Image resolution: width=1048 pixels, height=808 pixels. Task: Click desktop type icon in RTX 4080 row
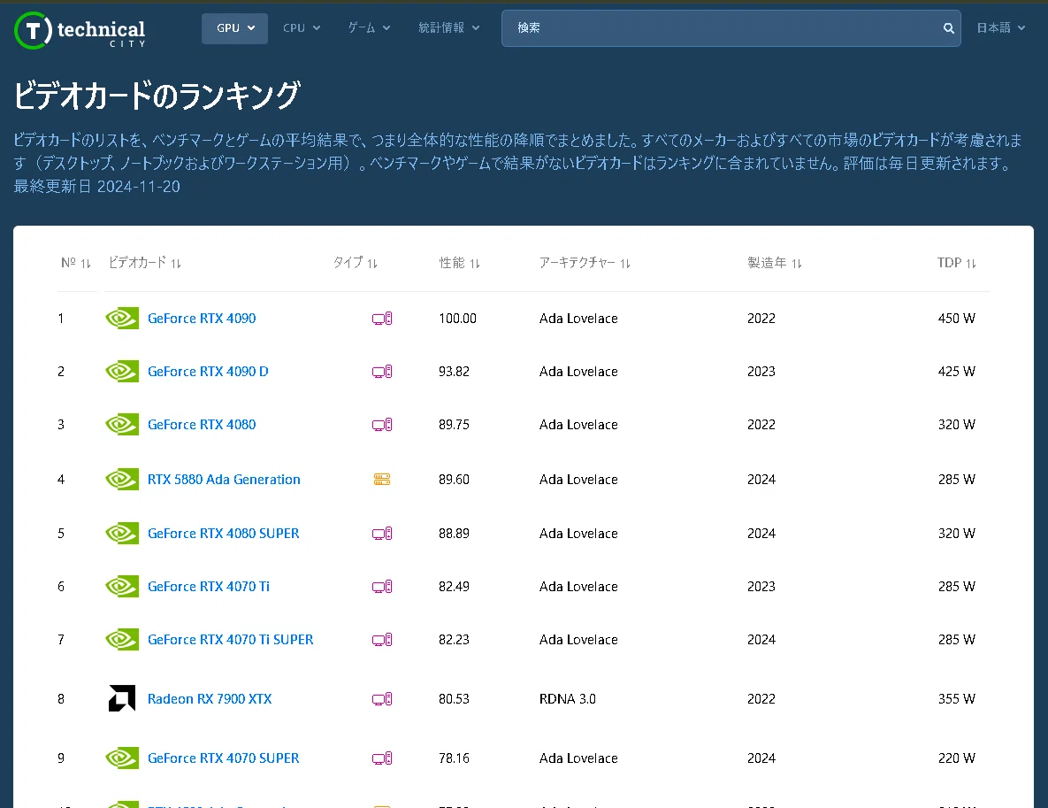pos(382,425)
